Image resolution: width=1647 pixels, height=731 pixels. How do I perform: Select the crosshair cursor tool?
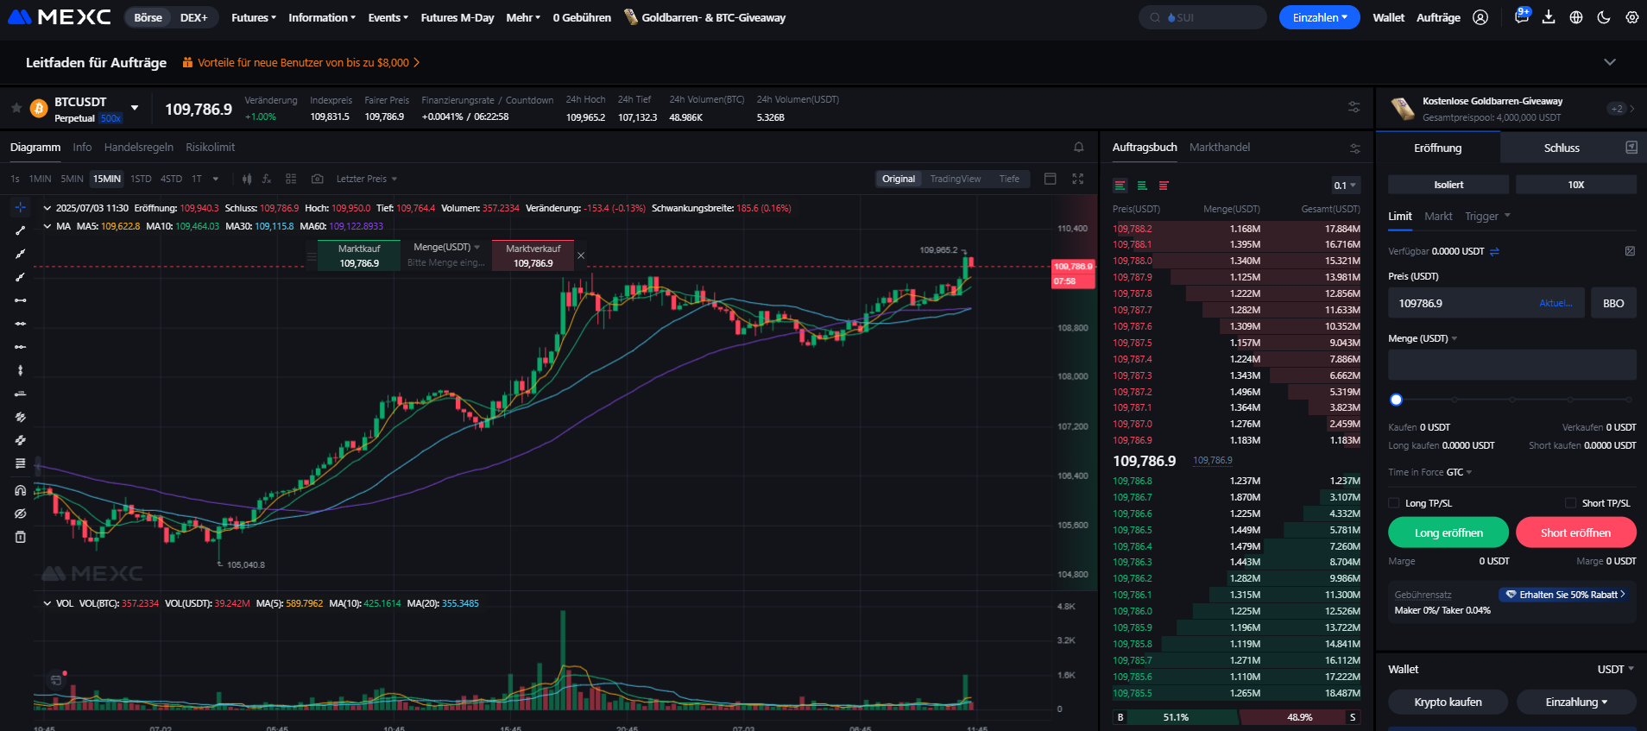21,207
